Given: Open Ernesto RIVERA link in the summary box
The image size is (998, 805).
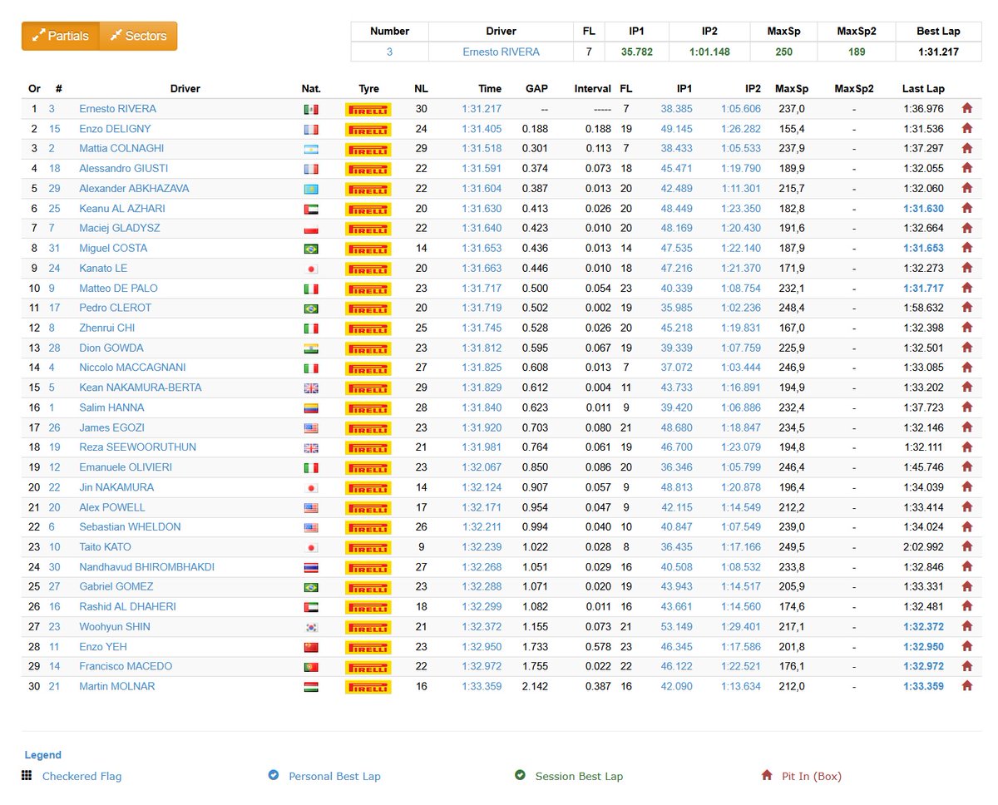Looking at the screenshot, I should pos(501,52).
